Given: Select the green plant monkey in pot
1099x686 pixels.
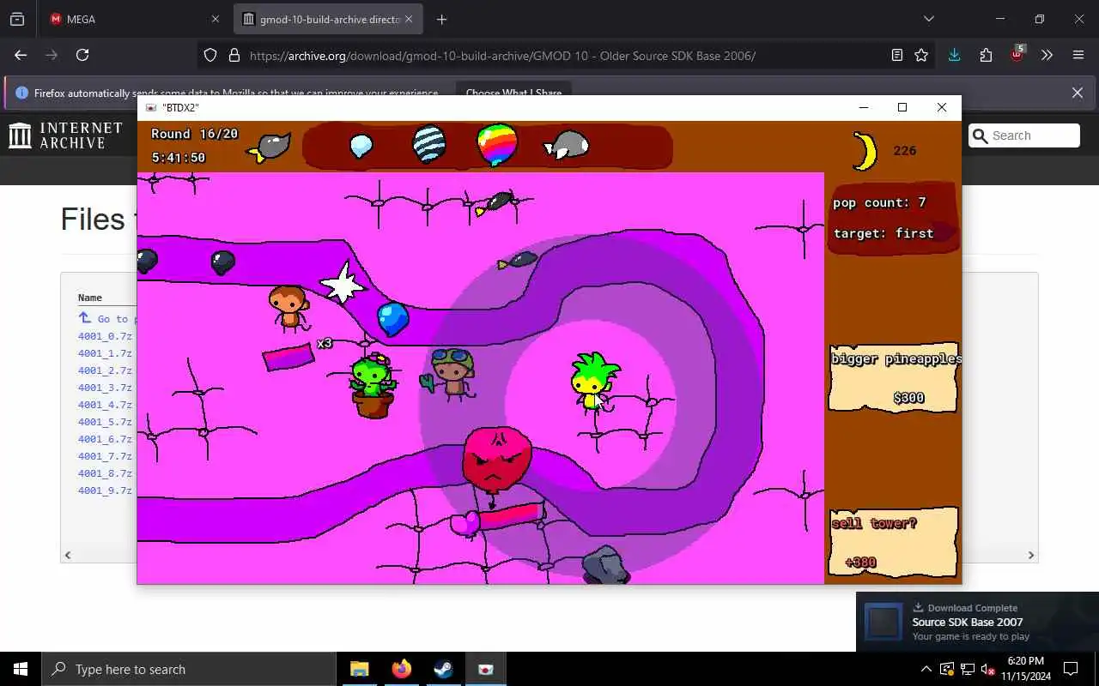Looking at the screenshot, I should 372,386.
